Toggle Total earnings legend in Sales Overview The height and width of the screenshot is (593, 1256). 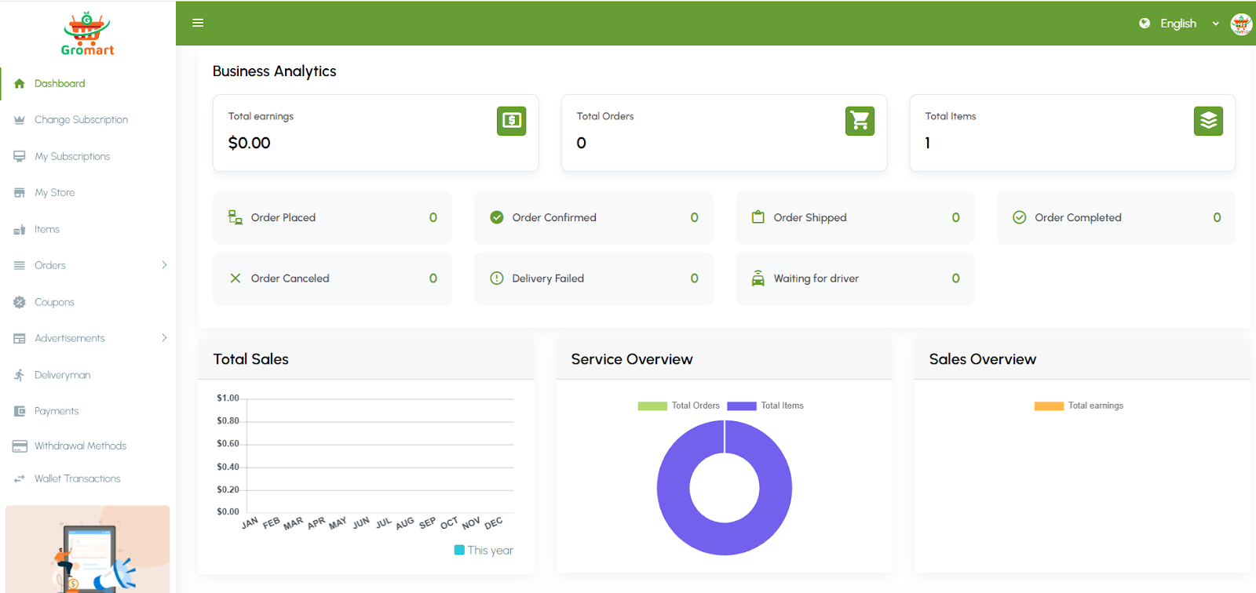(x=1079, y=406)
